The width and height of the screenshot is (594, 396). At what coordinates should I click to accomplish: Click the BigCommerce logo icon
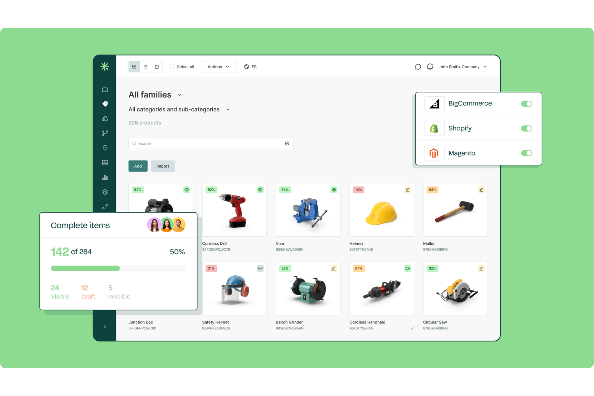point(434,104)
